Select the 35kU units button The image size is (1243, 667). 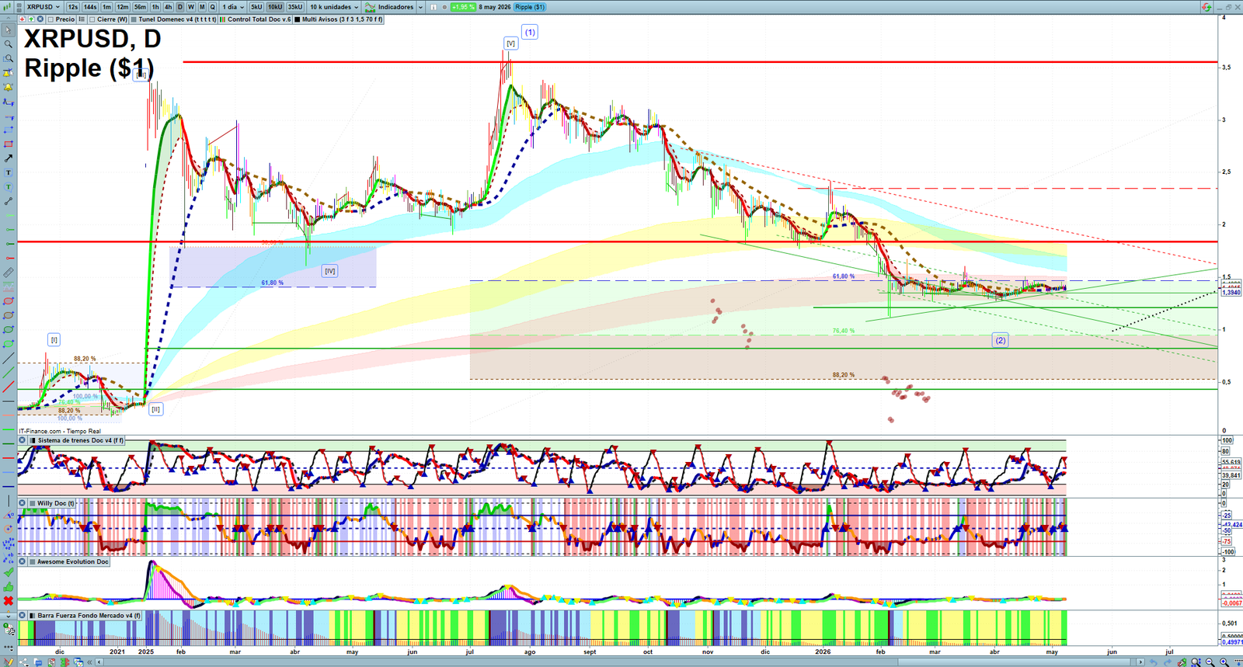coord(295,7)
